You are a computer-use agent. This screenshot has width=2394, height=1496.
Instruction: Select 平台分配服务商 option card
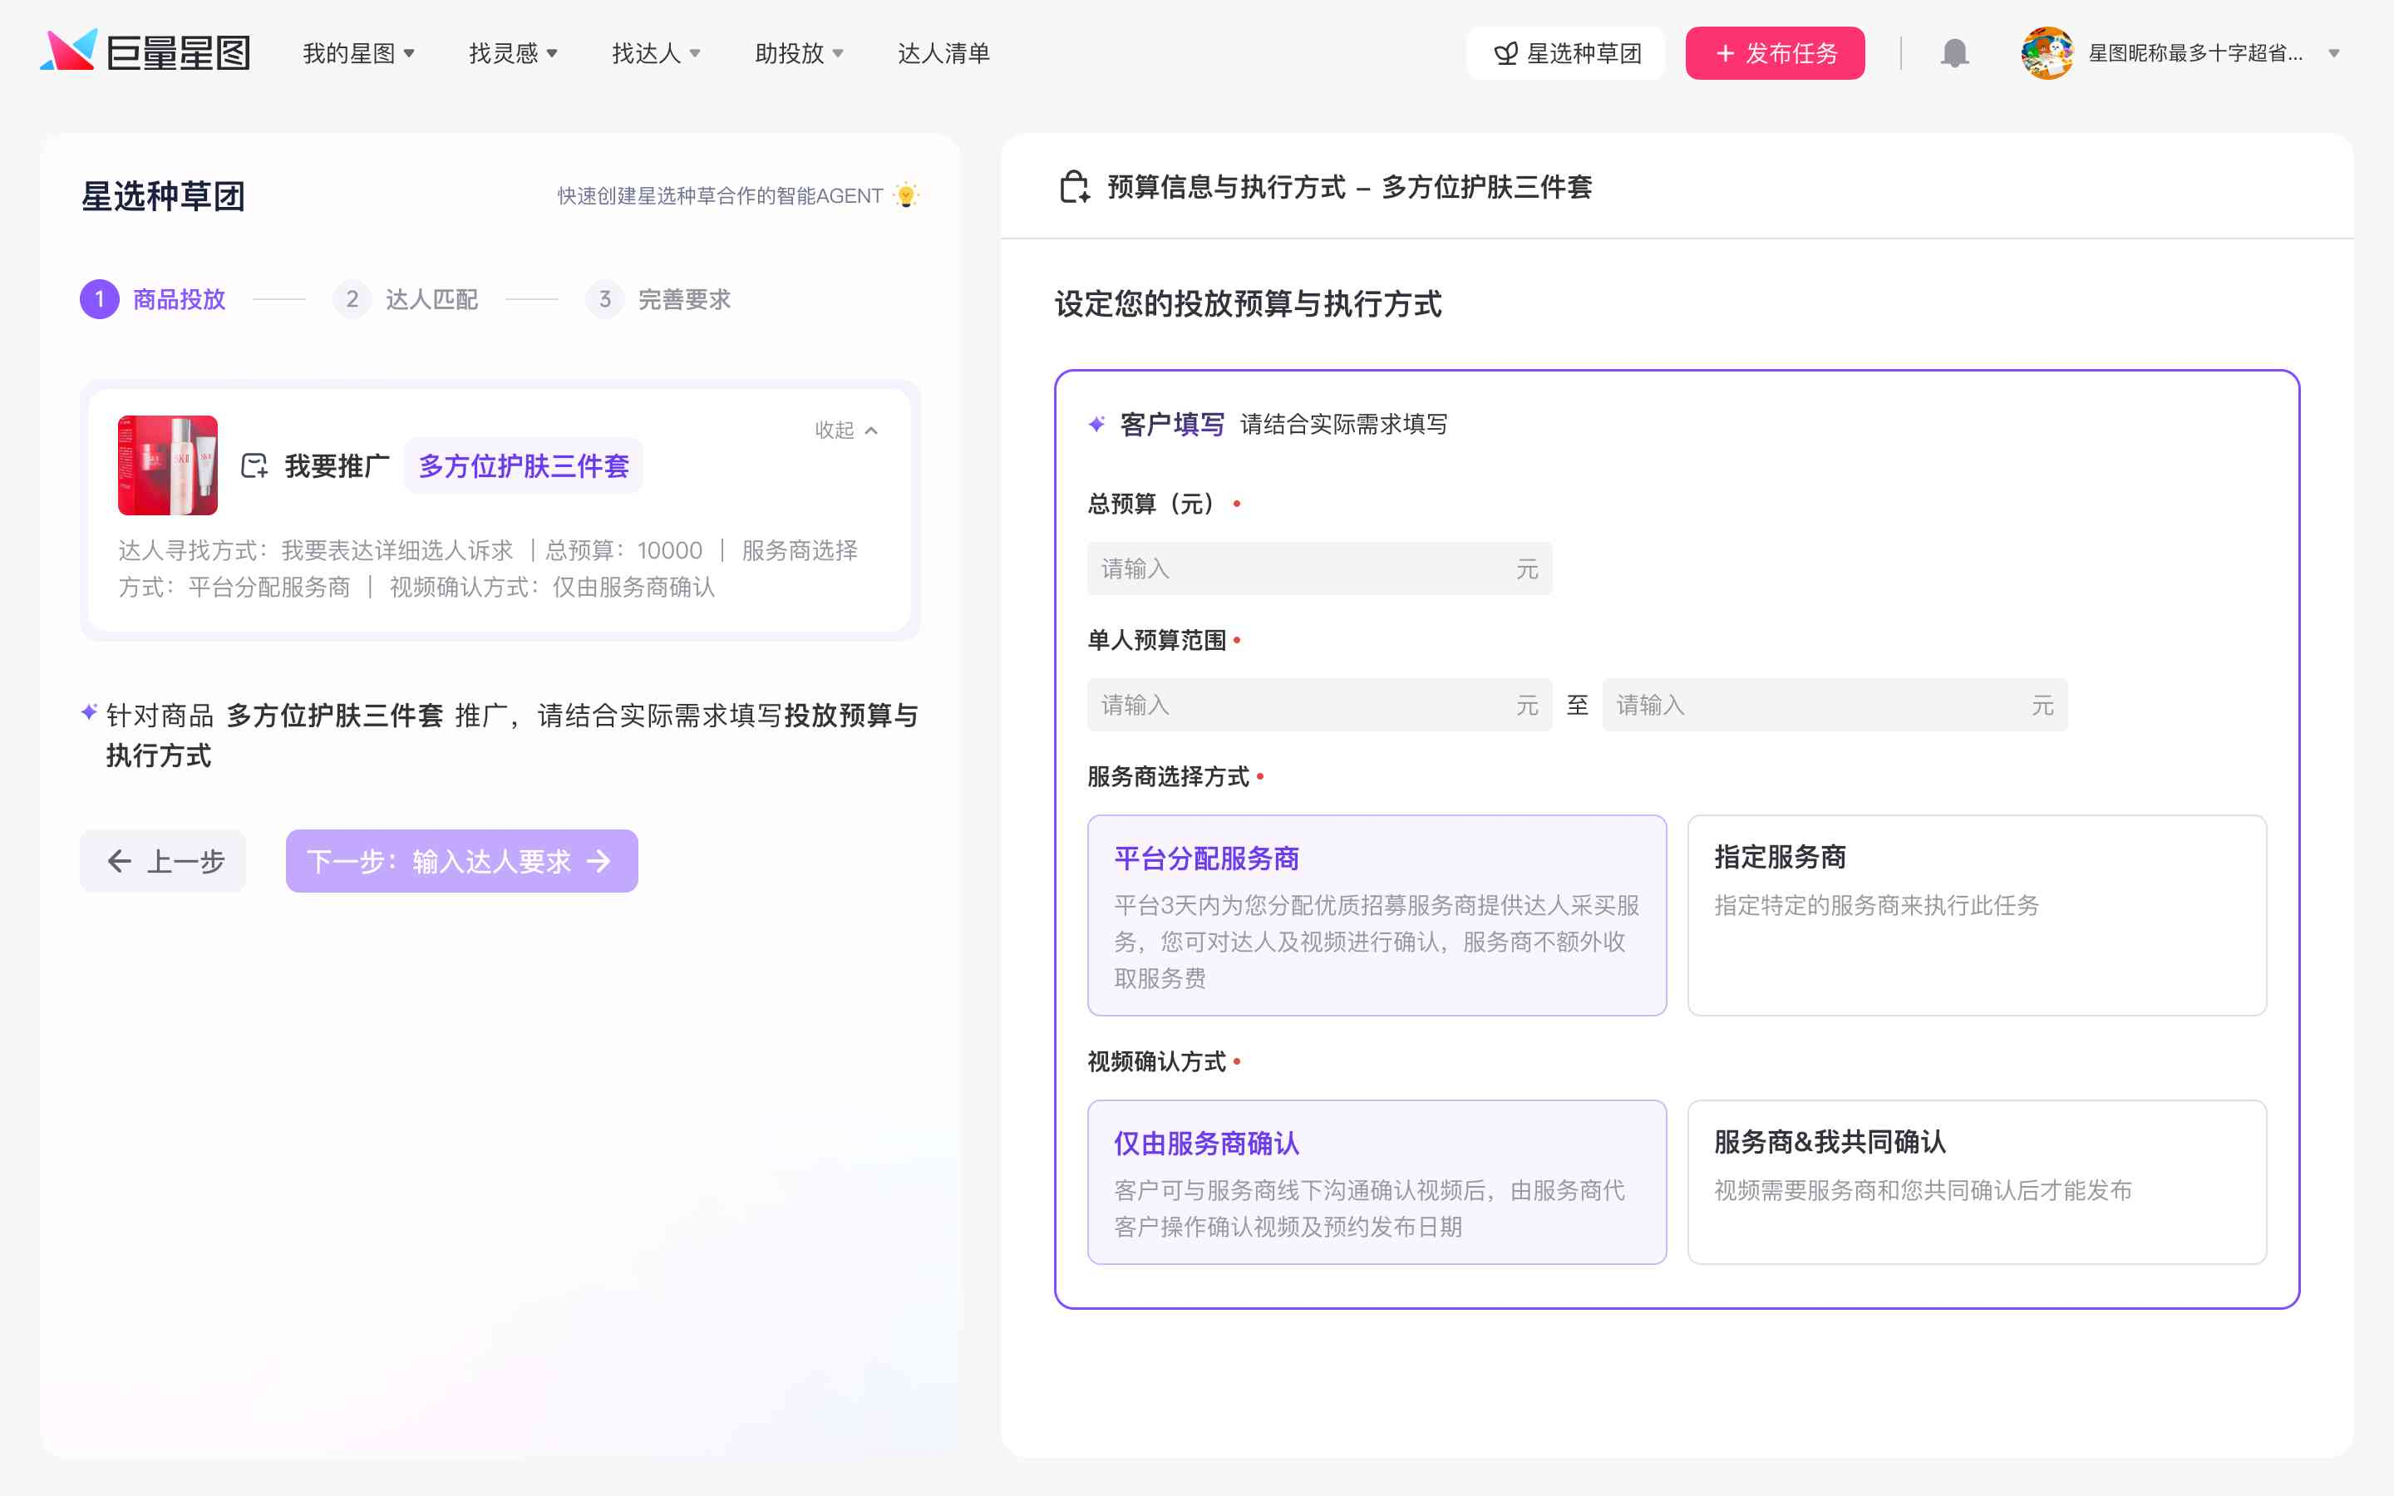(1376, 915)
